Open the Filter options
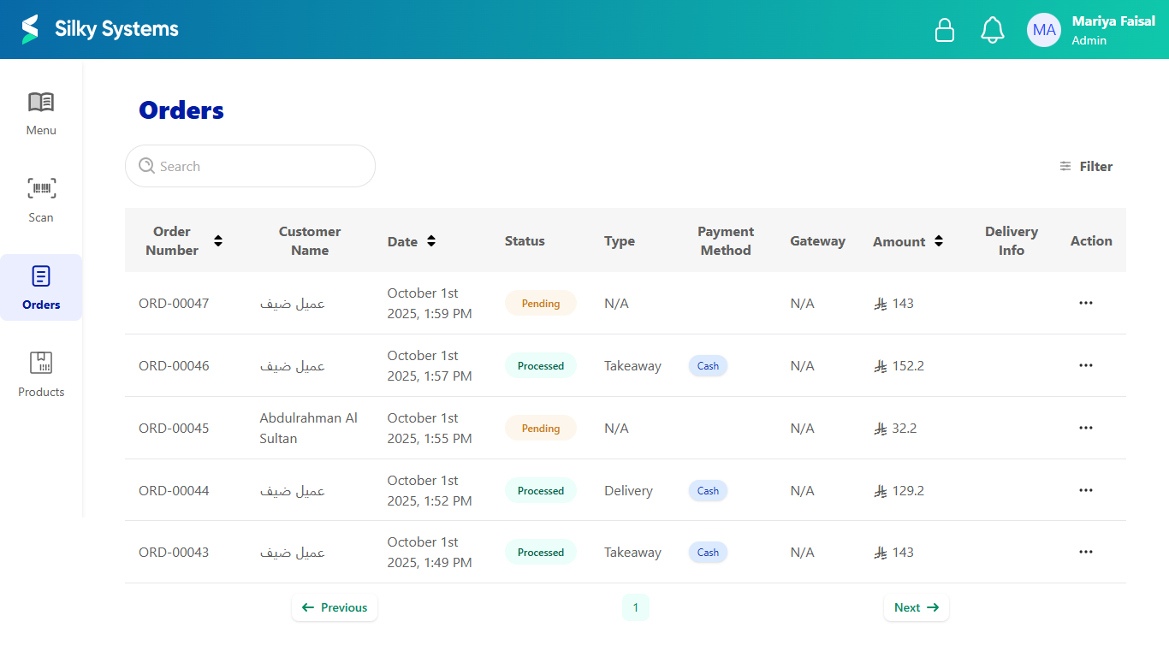 coord(1086,167)
